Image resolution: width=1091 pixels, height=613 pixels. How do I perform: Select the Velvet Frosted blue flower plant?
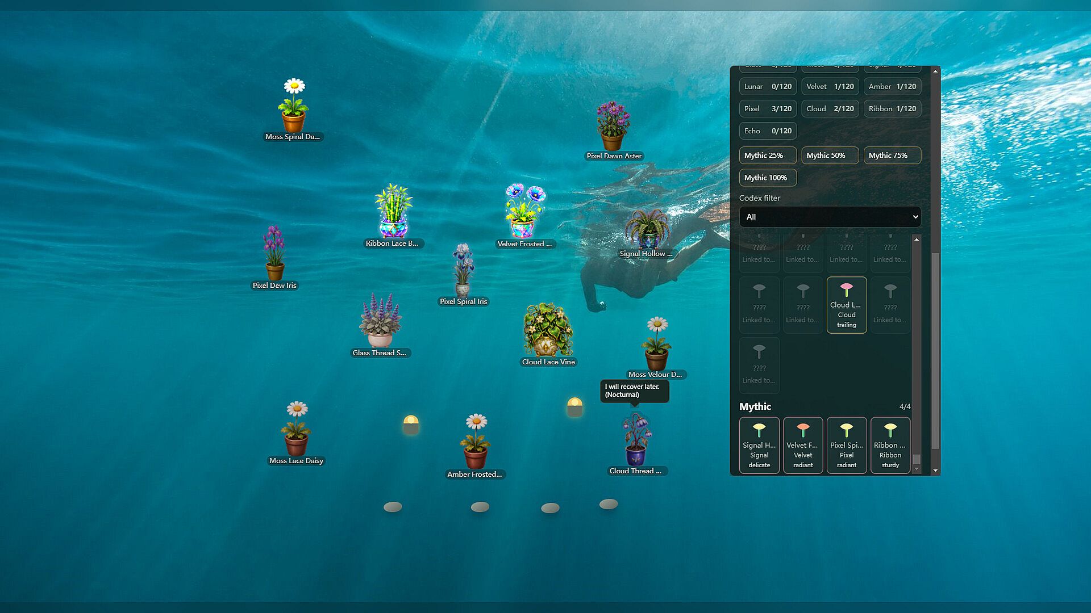pyautogui.click(x=525, y=211)
